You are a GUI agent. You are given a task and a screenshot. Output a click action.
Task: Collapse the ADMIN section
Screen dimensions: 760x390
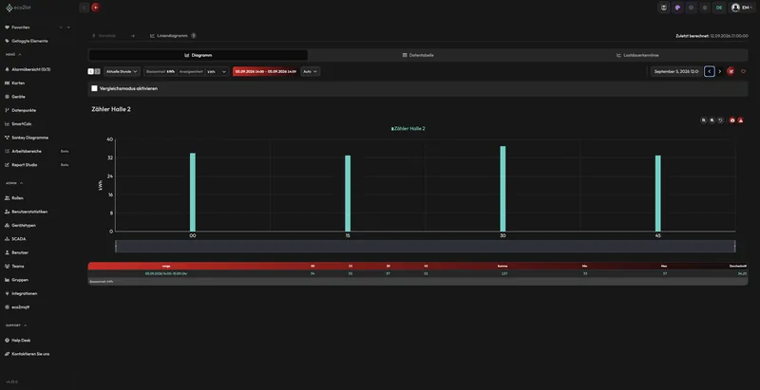(14, 183)
